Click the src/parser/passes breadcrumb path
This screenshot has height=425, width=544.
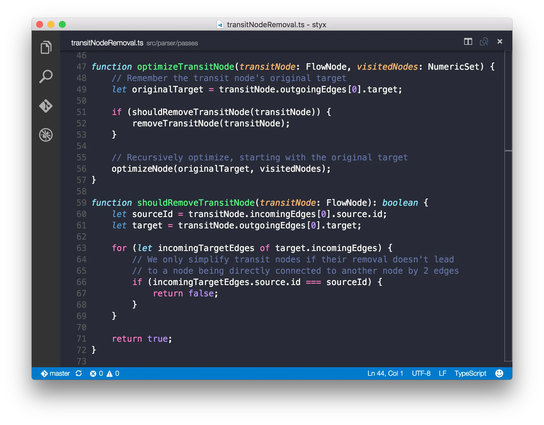pyautogui.click(x=172, y=43)
